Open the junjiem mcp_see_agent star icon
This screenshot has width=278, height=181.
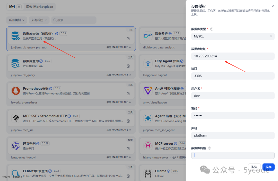point(148,118)
